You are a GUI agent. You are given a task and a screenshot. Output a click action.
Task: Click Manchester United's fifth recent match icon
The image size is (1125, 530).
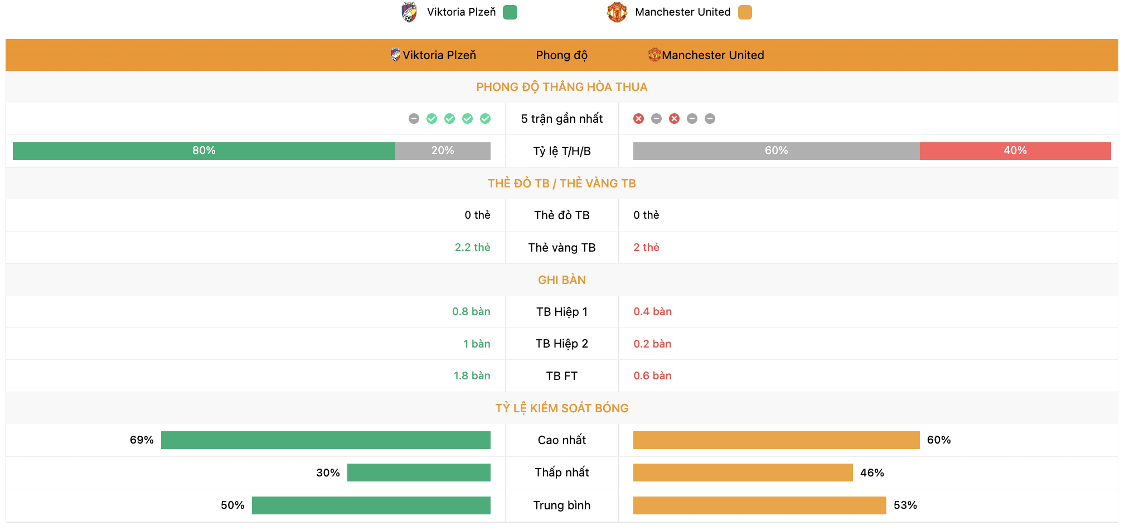pos(710,118)
